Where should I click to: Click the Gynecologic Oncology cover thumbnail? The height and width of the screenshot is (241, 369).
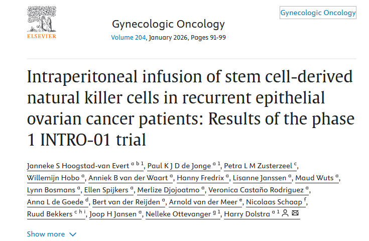(318, 13)
